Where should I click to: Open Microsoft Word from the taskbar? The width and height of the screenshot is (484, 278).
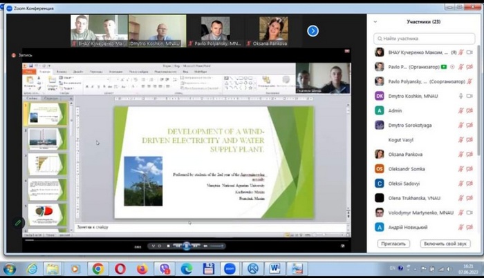[274, 269]
